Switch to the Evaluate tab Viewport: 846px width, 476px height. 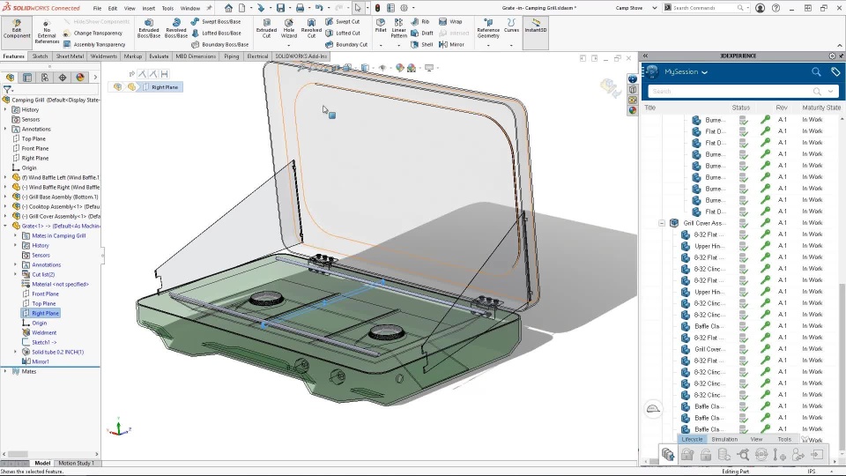pos(159,56)
